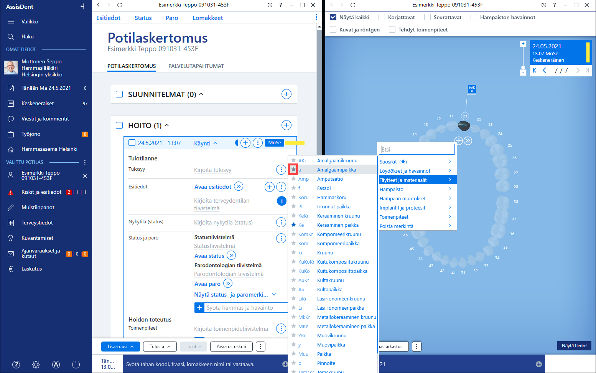The image size is (596, 373).
Task: Switch to Status tab
Action: tap(143, 18)
